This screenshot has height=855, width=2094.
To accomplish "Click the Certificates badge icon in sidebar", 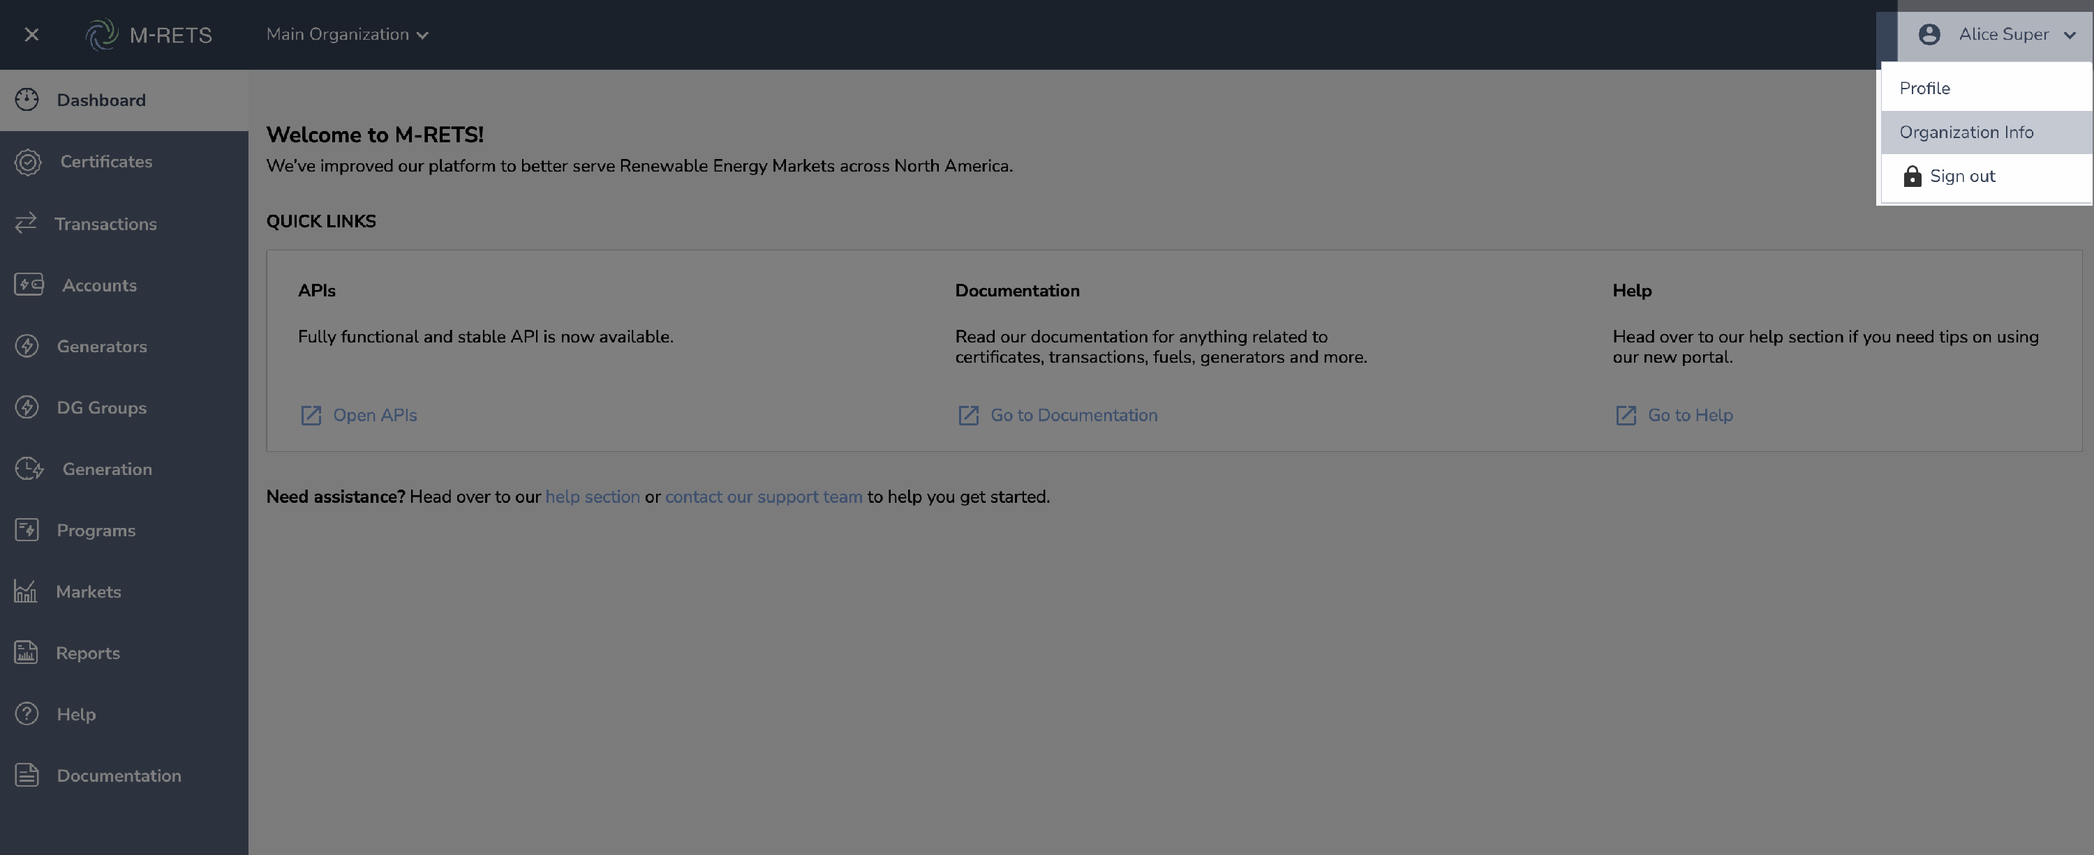I will pyautogui.click(x=28, y=162).
